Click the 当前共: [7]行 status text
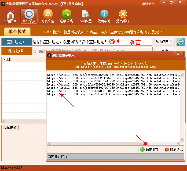Image resolution: width=187 pixels, height=171 pixels. pos(58,156)
